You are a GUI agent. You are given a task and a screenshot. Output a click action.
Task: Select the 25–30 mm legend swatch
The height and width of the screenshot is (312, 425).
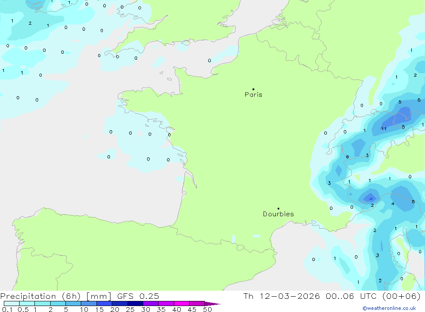pos(135,303)
